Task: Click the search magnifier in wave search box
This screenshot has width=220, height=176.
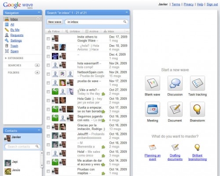Action: coord(125,22)
